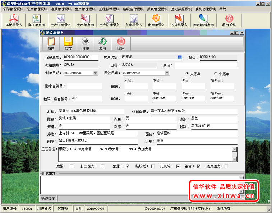
Task: Open 库存物料查询 toolbar icon
Action: [203, 20]
